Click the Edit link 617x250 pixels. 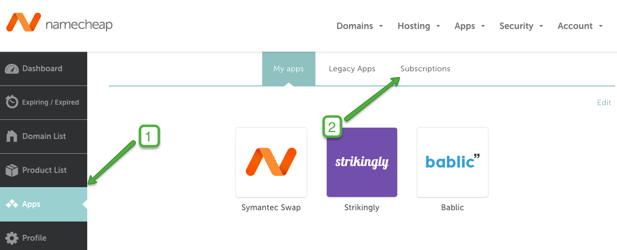pos(604,103)
